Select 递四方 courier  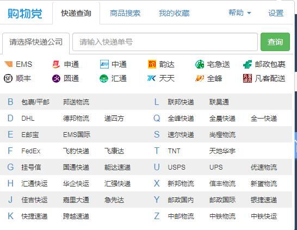(x=114, y=119)
